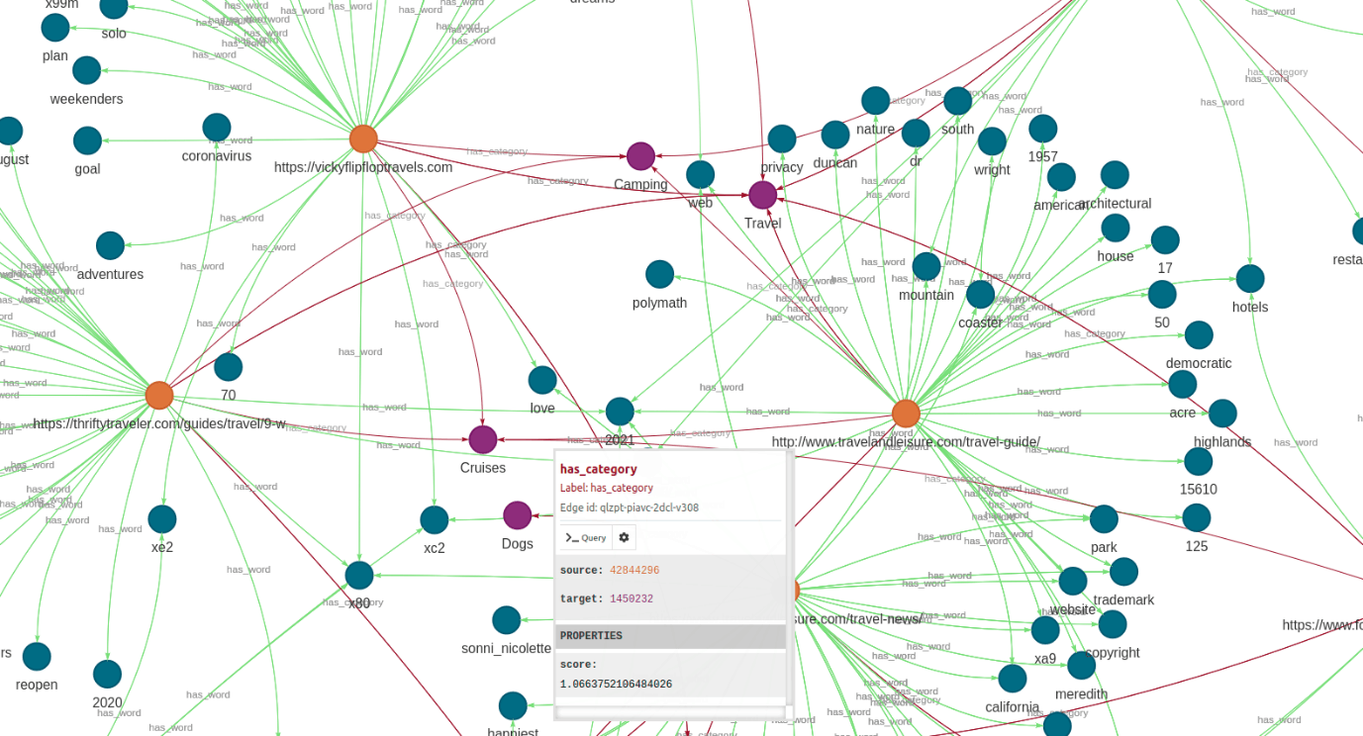1363x736 pixels.
Task: Select the purple Travel category node
Action: pyautogui.click(x=762, y=195)
